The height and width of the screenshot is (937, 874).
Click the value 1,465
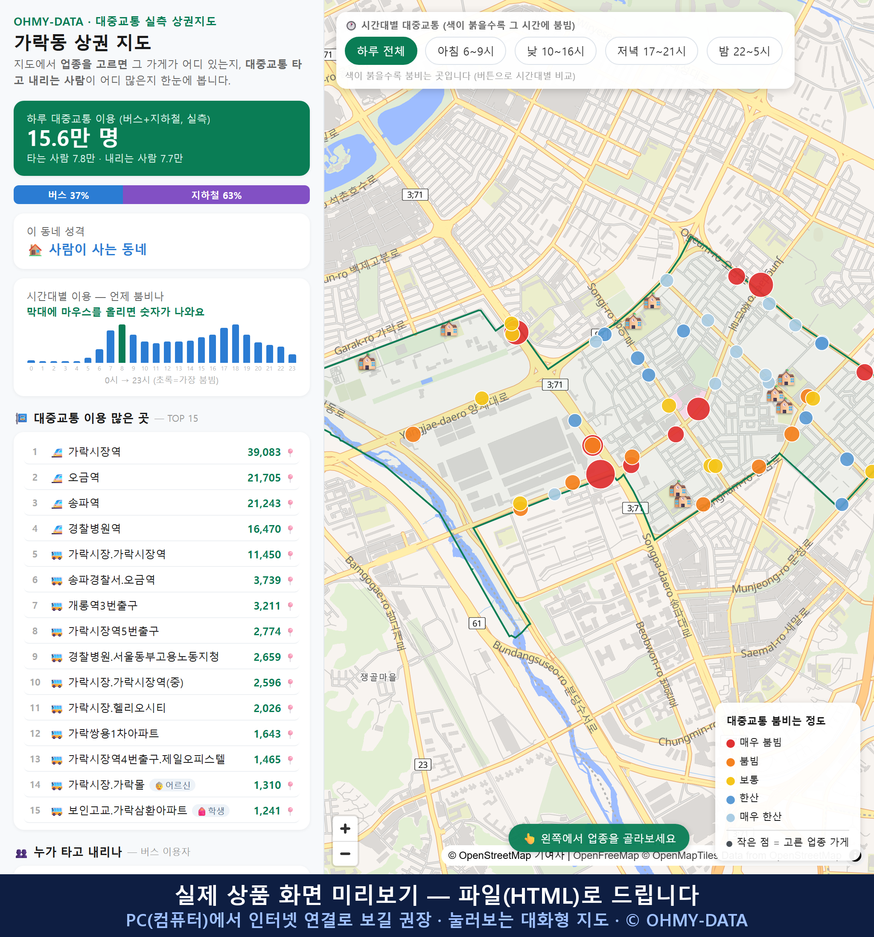267,759
